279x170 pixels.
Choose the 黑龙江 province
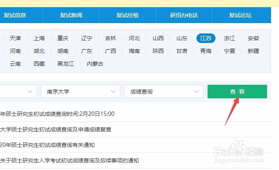65,64
